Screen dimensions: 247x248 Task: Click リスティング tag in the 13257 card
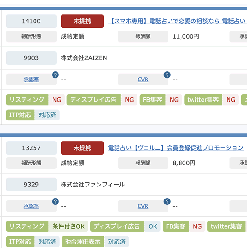point(27,226)
